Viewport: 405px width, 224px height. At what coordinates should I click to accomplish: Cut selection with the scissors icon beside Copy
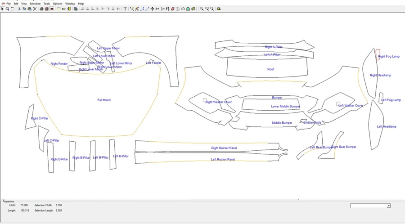point(19,9)
